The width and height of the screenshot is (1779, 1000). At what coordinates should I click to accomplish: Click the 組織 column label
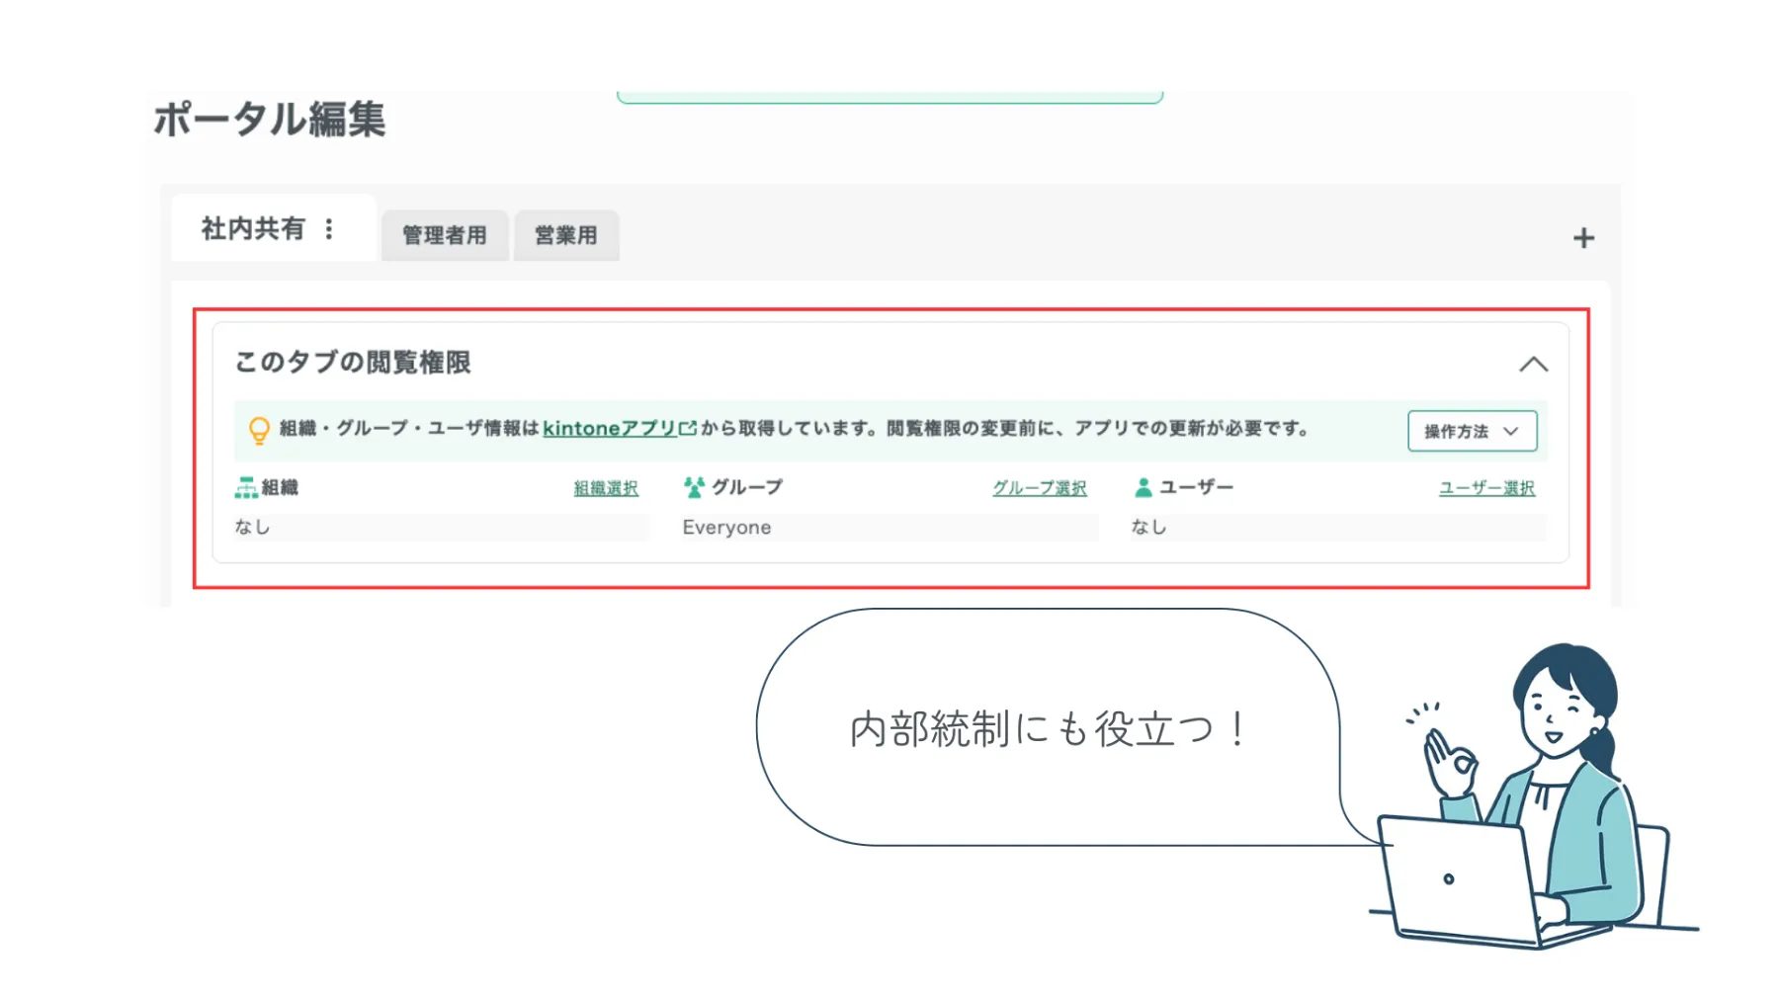pyautogui.click(x=280, y=487)
